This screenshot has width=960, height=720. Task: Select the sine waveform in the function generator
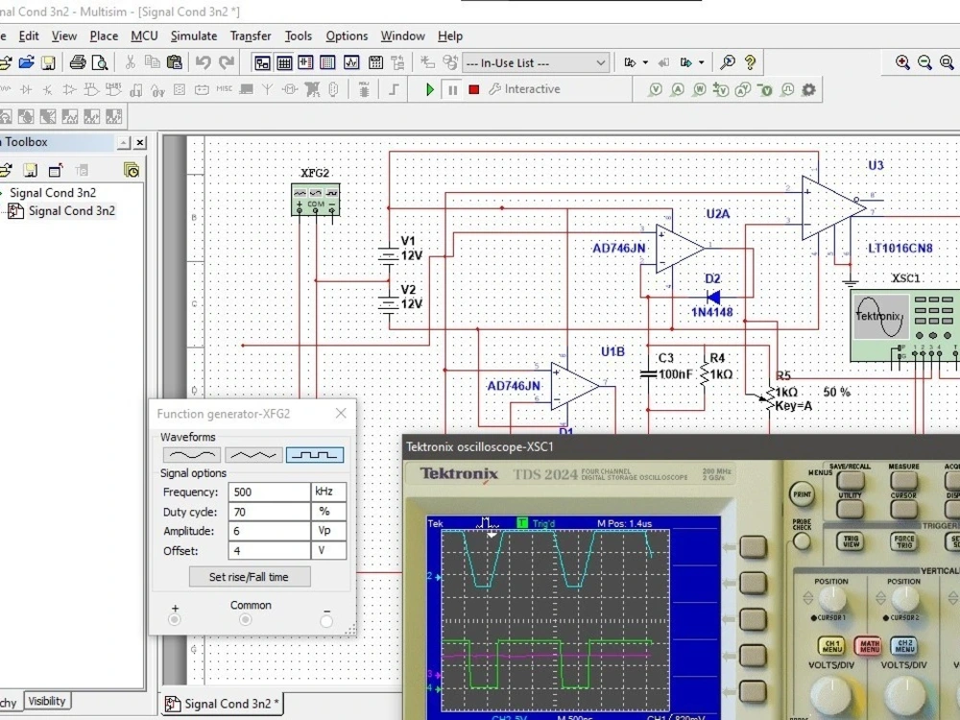(x=191, y=454)
